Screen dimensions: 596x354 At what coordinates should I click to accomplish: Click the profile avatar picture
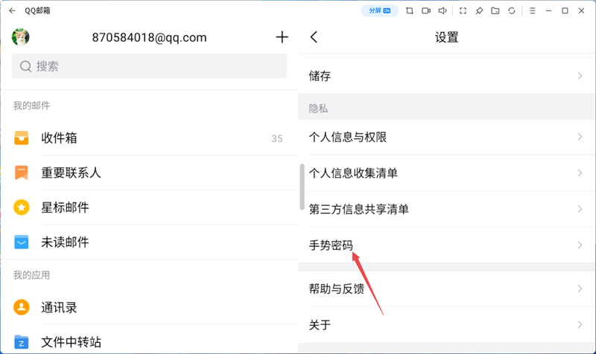[21, 37]
